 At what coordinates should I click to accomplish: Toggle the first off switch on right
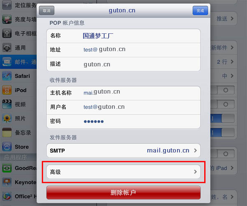pos(222,90)
